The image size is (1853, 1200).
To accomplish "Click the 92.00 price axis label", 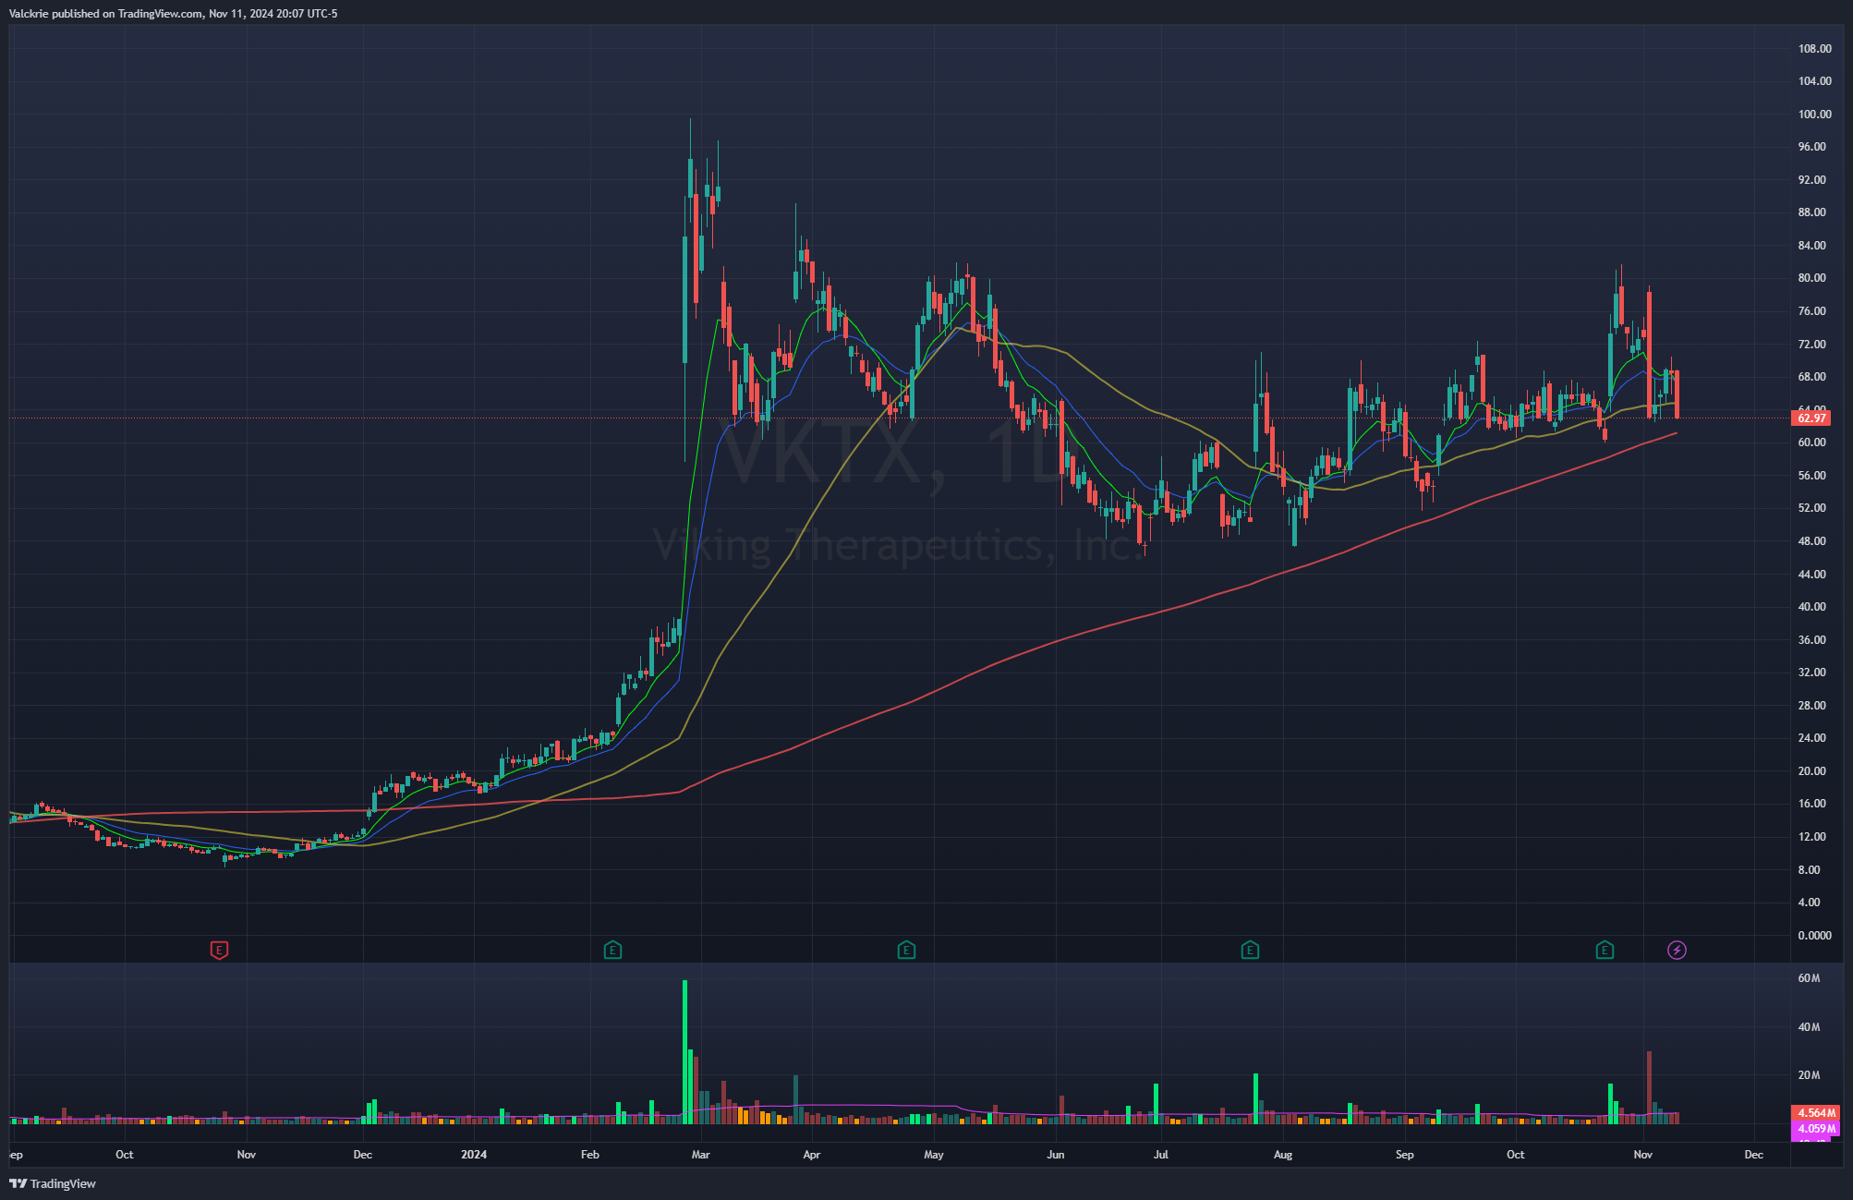I will coord(1811,180).
